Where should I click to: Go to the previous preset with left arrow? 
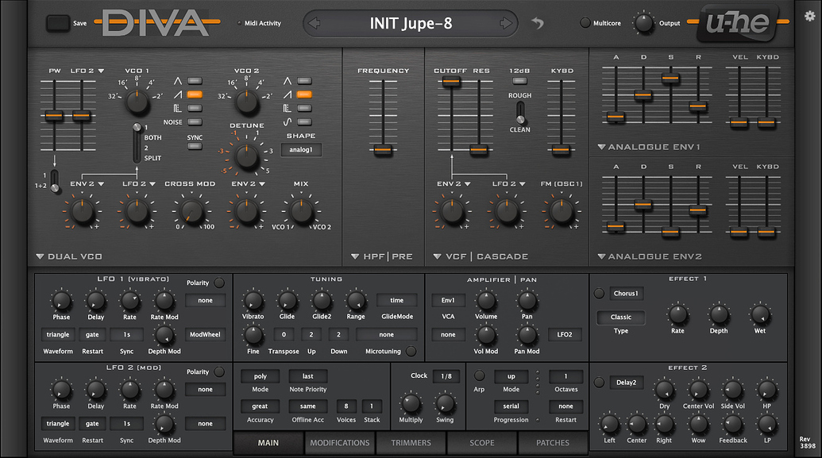coord(313,23)
